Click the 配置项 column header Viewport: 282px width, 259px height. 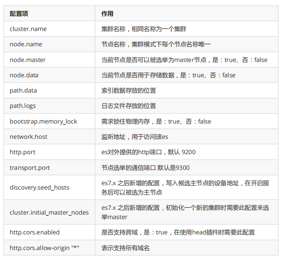coord(50,13)
